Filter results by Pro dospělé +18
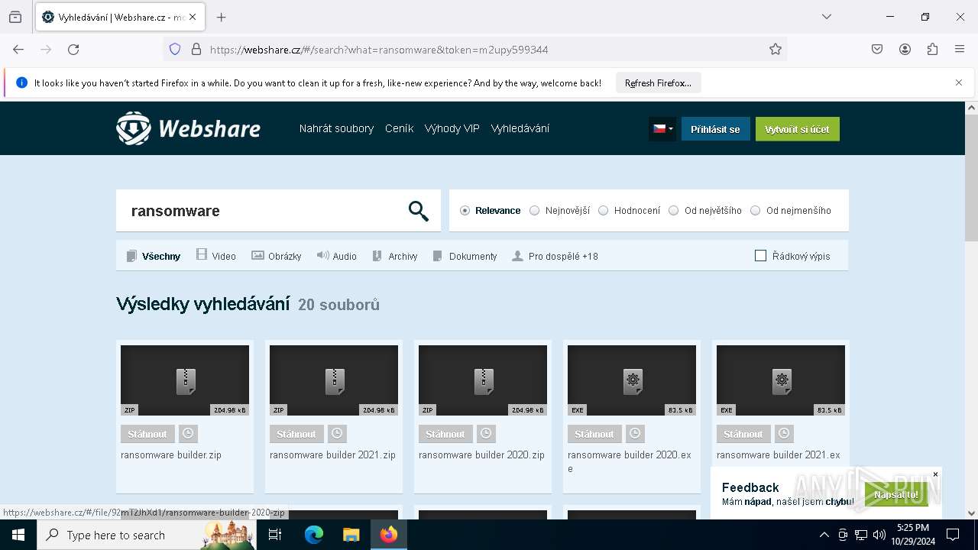This screenshot has width=978, height=550. click(x=555, y=256)
